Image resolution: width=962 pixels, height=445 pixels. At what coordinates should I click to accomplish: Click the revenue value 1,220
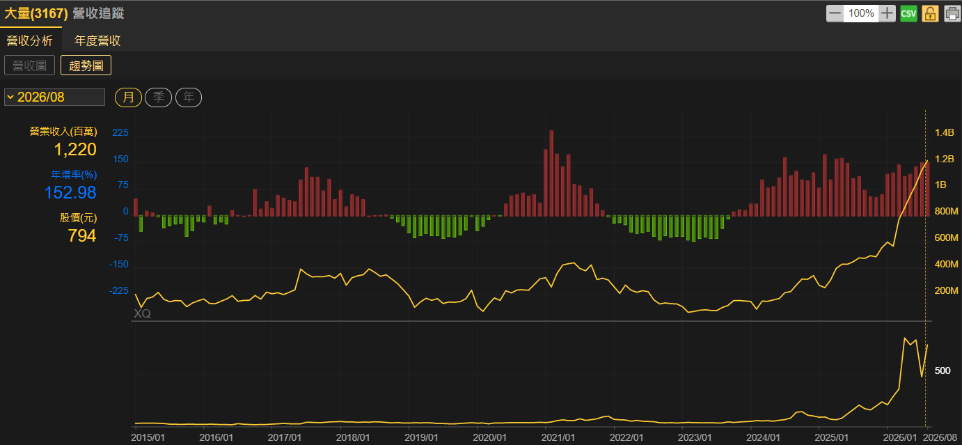pyautogui.click(x=75, y=149)
